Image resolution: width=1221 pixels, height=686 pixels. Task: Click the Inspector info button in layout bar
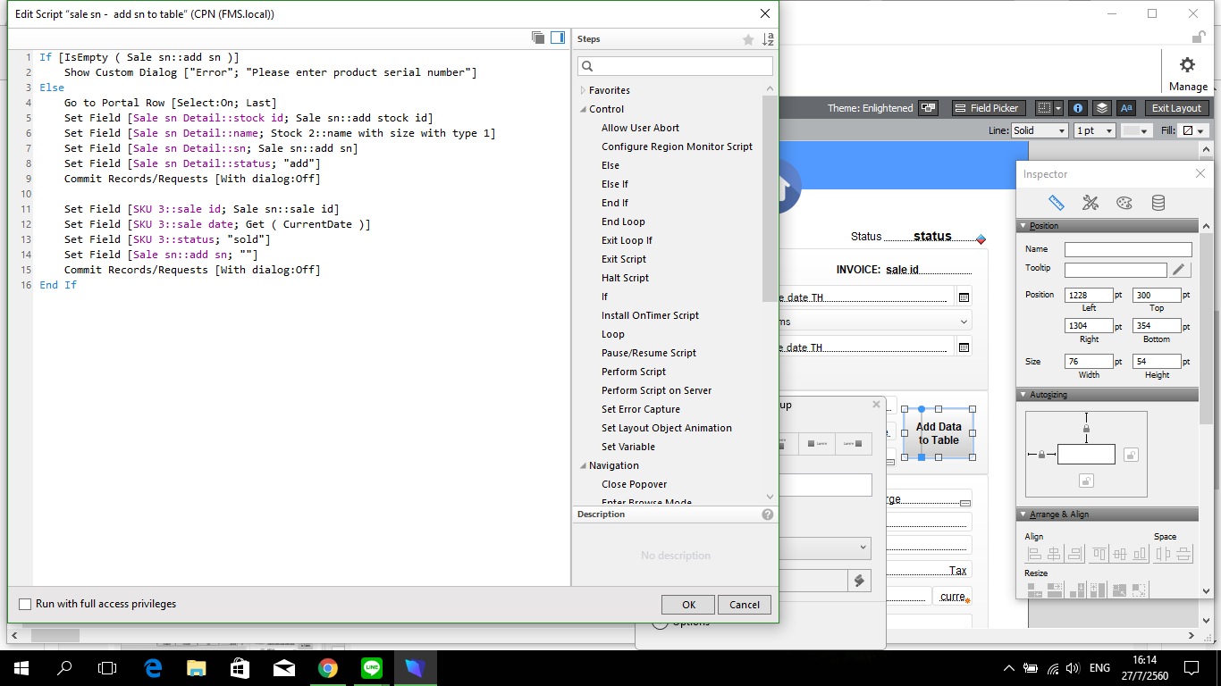tap(1079, 108)
